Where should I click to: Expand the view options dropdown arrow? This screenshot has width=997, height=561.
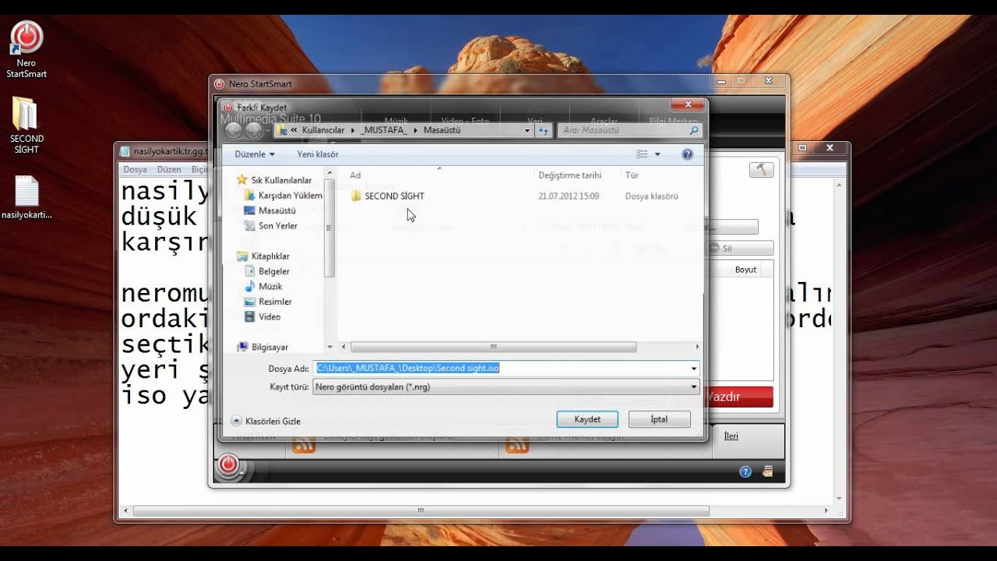click(x=657, y=154)
